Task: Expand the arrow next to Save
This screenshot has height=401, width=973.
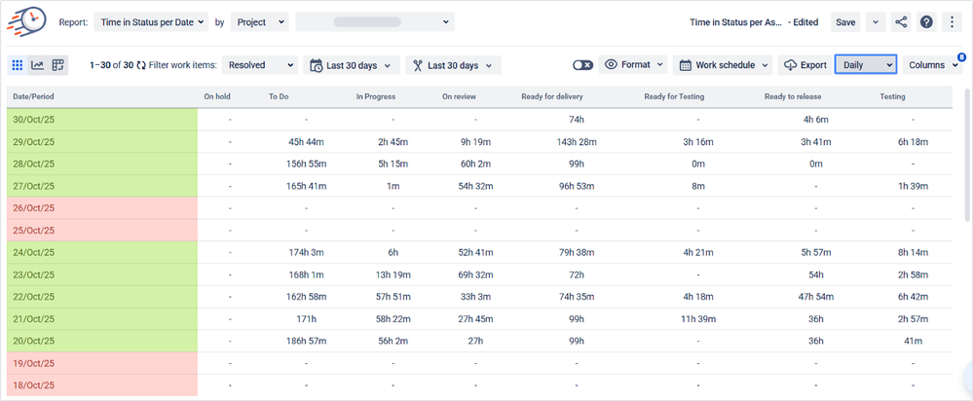Action: (874, 21)
